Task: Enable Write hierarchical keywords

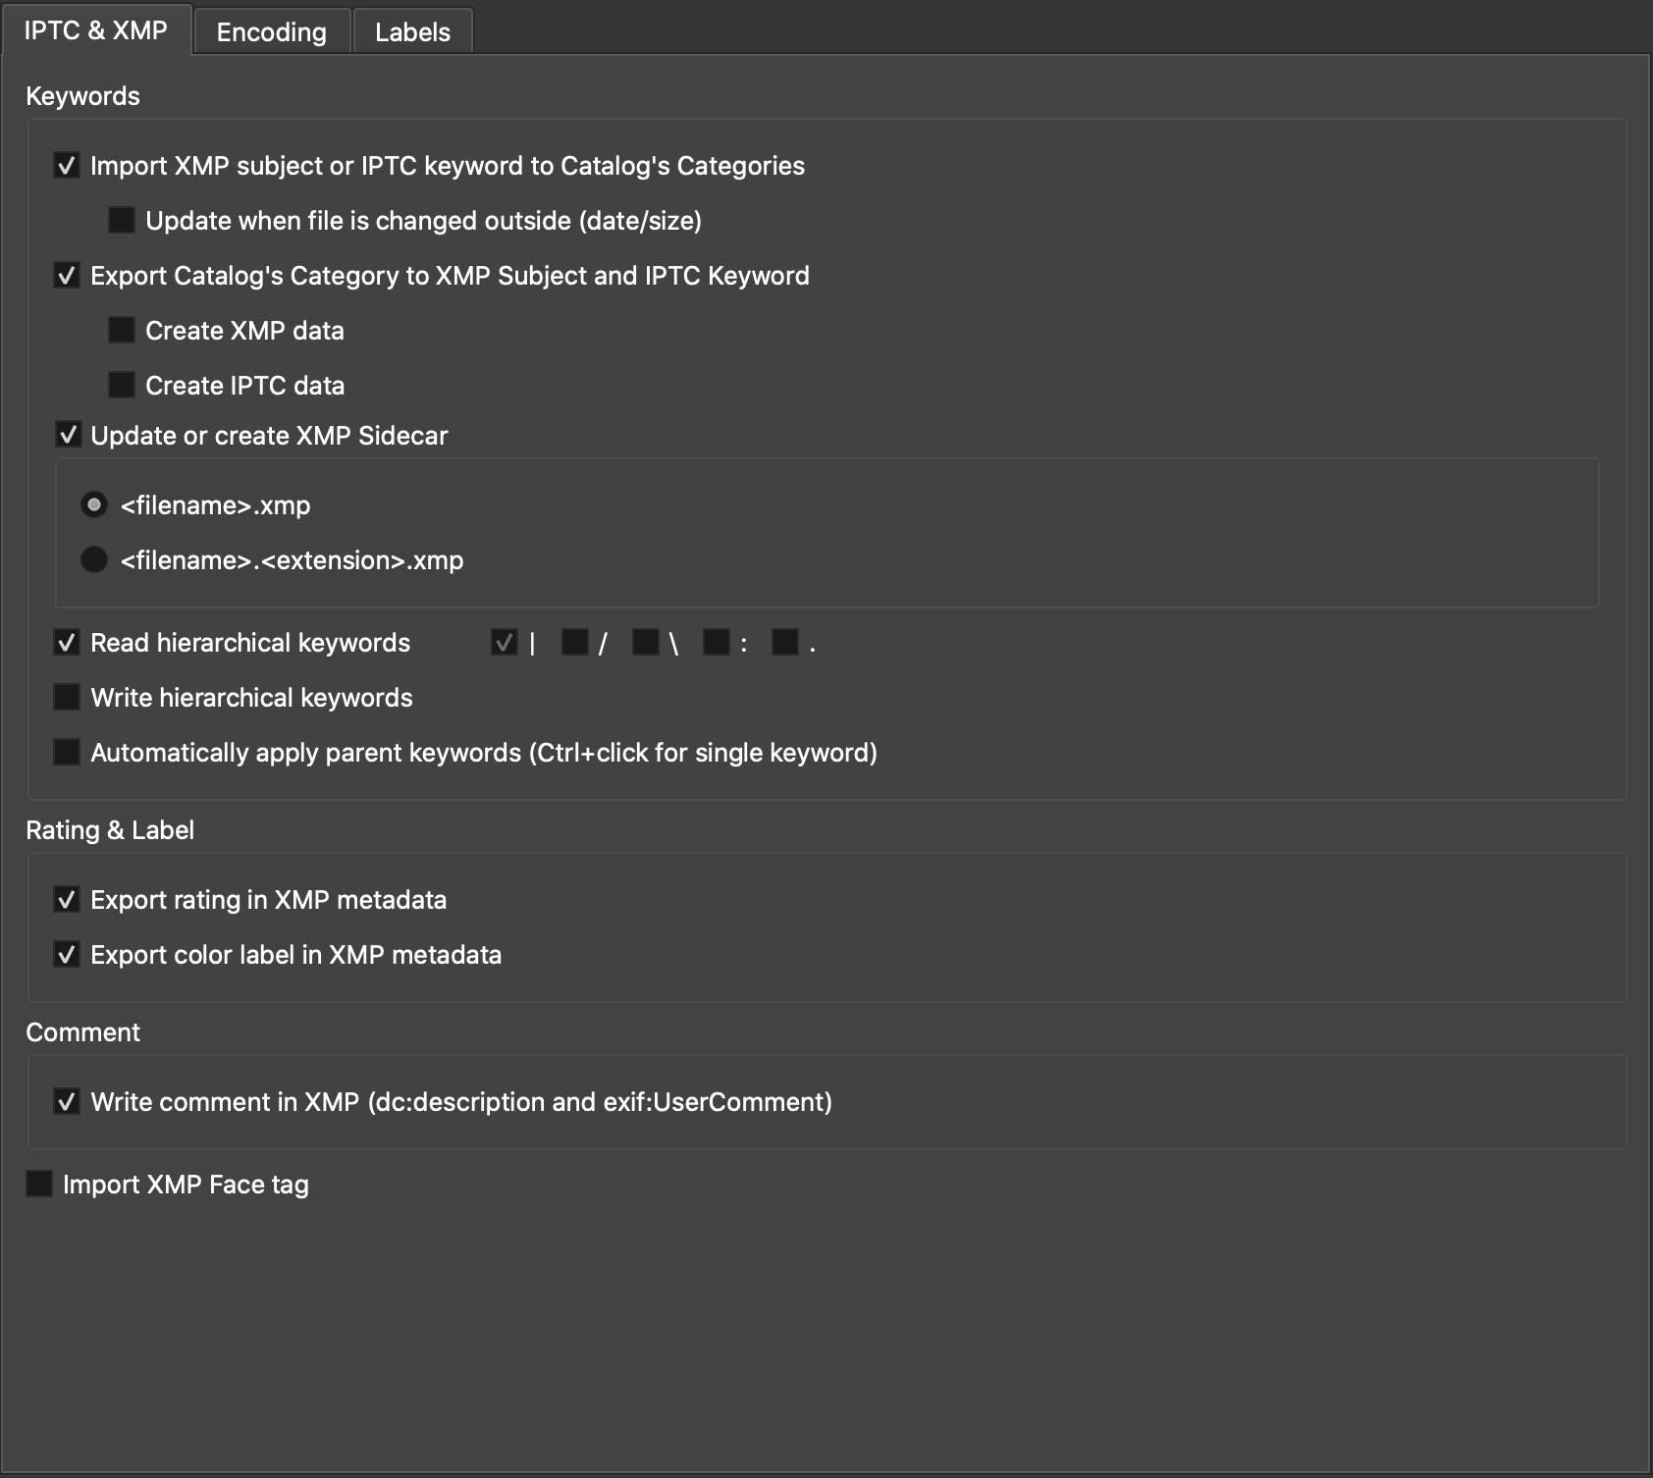Action: 67,698
